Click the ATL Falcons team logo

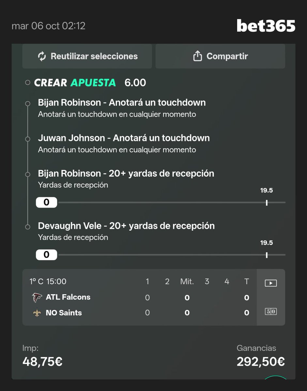pyautogui.click(x=37, y=297)
